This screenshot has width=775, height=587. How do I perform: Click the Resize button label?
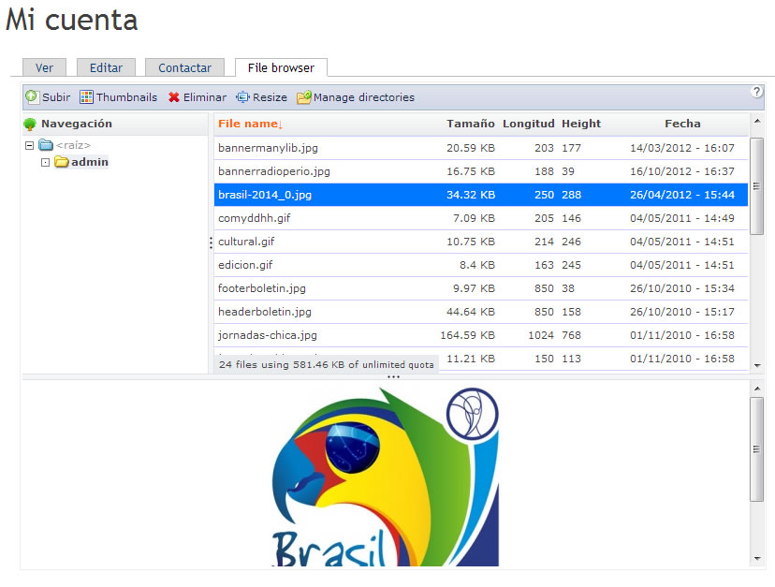[270, 97]
